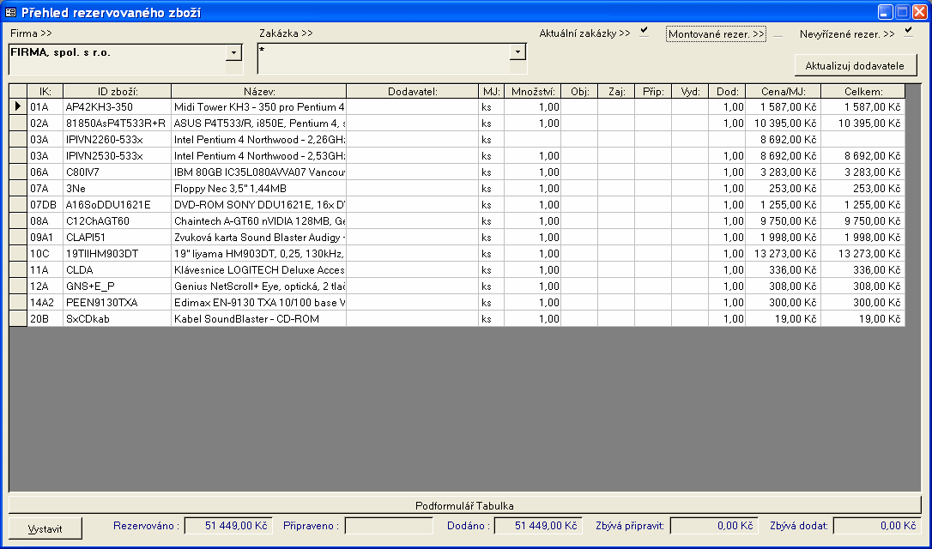This screenshot has width=932, height=549.
Task: Maximize the Přehled rezervovaného zboží window
Action: [902, 12]
